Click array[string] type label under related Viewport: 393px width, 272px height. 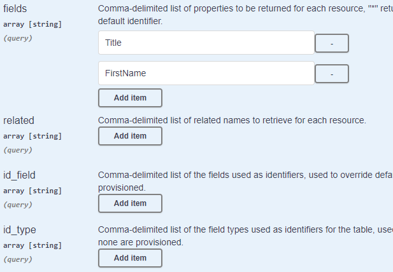click(x=32, y=135)
